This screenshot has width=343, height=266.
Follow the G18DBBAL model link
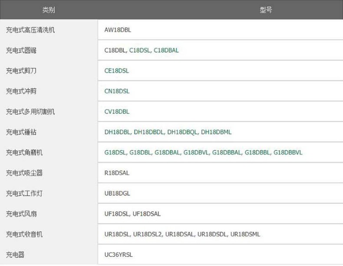pos(227,153)
